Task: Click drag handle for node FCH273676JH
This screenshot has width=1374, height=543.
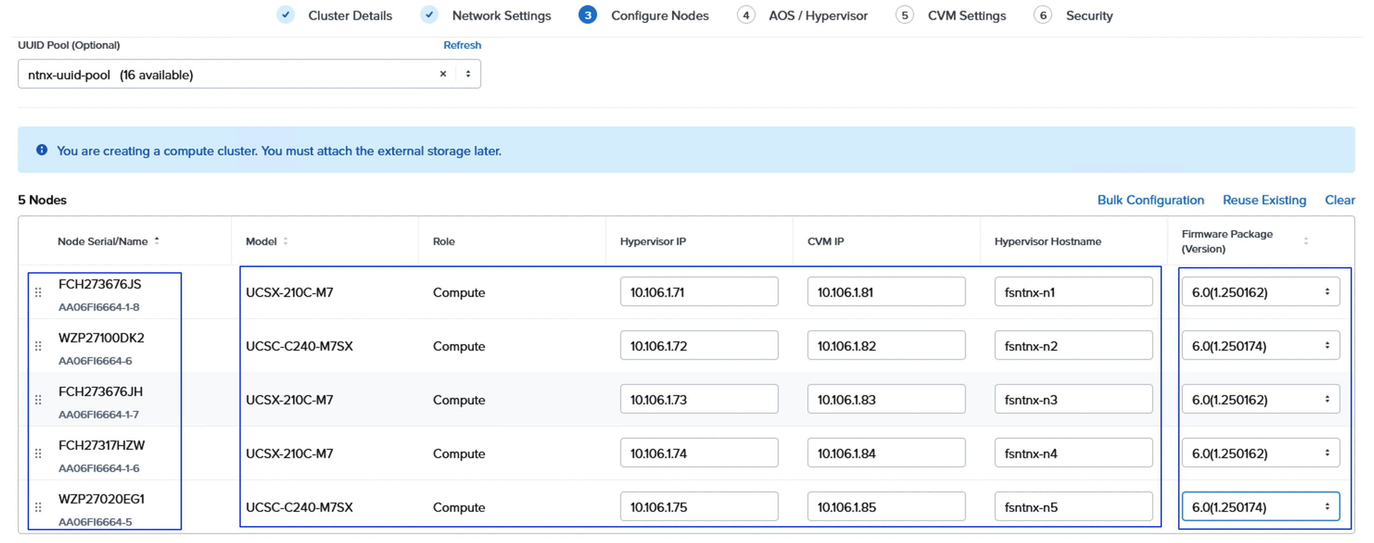Action: click(38, 400)
